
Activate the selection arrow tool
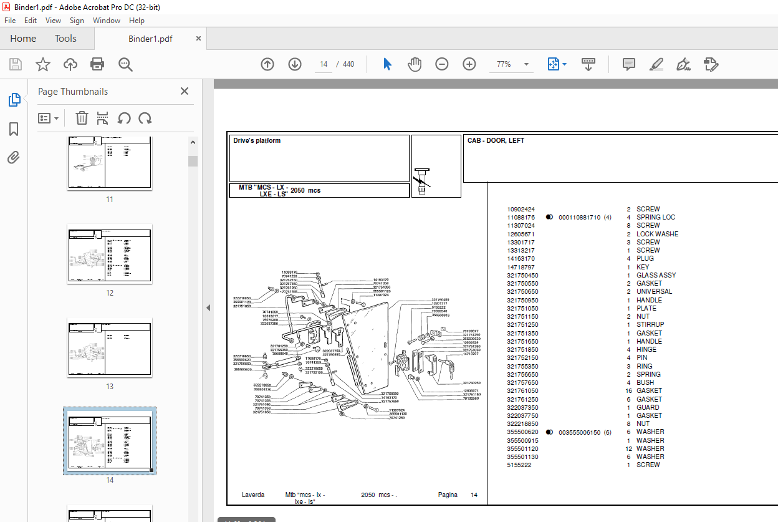[387, 64]
